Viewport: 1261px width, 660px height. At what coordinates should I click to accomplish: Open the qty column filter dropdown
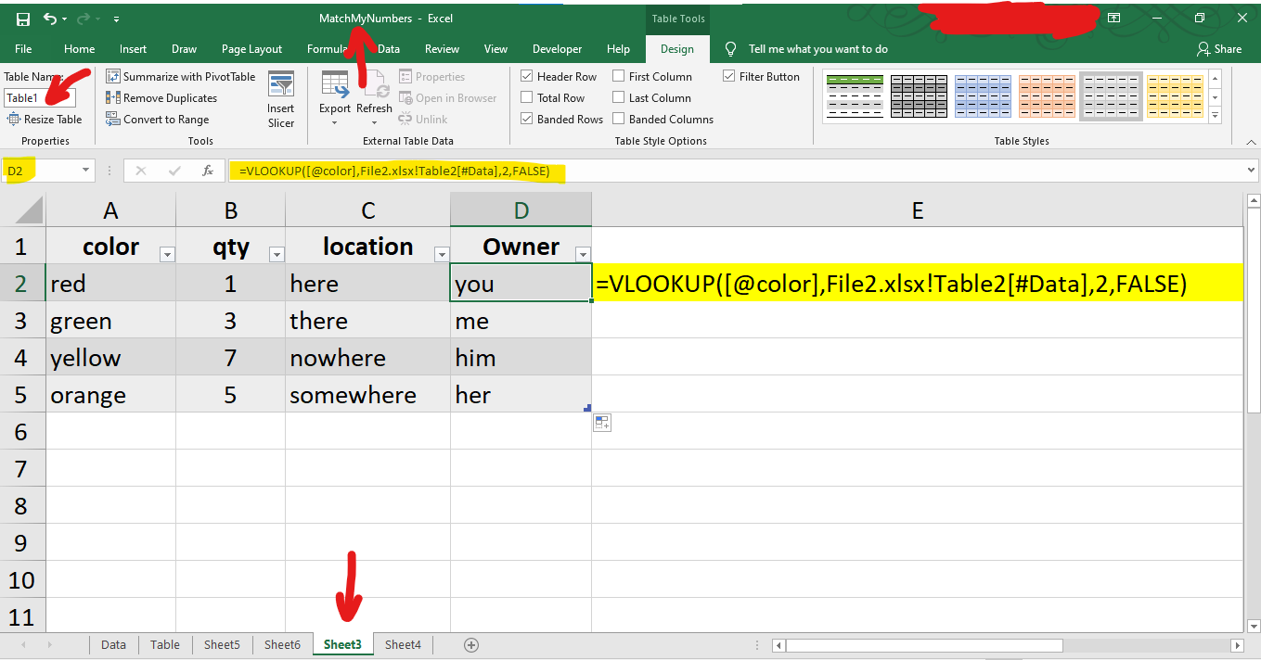[x=277, y=254]
